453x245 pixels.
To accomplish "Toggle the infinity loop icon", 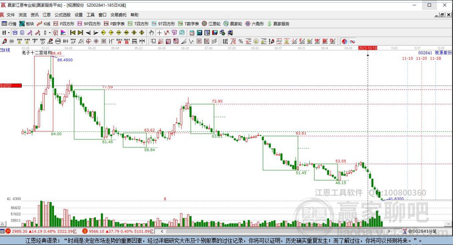I will (x=352, y=41).
